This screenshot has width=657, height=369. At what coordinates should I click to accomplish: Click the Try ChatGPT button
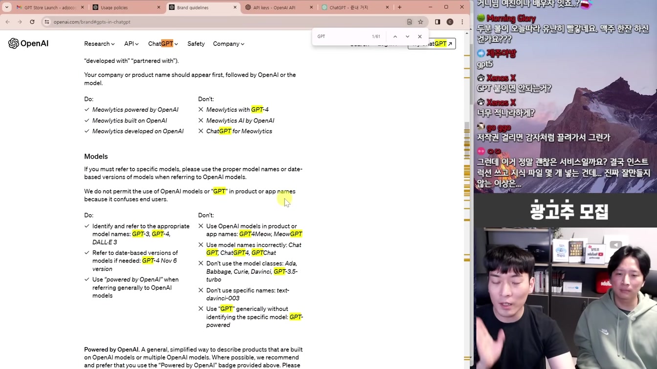coord(432,44)
